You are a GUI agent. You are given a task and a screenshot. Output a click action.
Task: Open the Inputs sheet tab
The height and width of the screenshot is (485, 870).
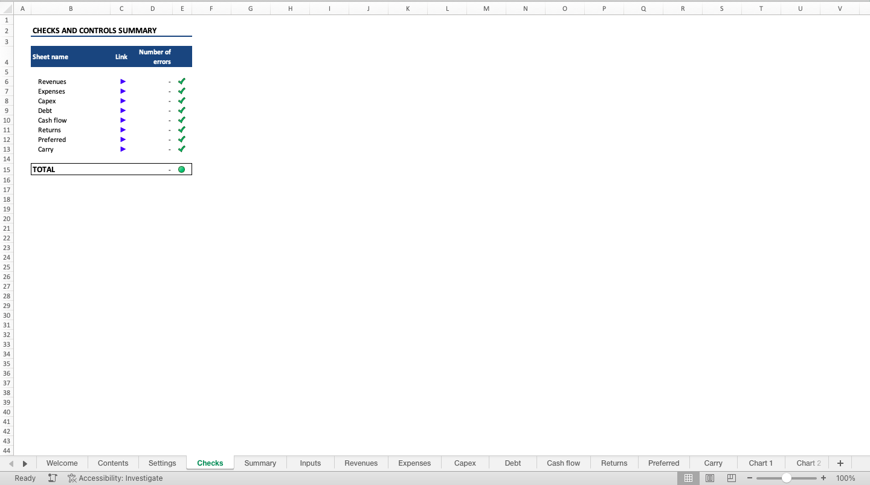coord(311,463)
